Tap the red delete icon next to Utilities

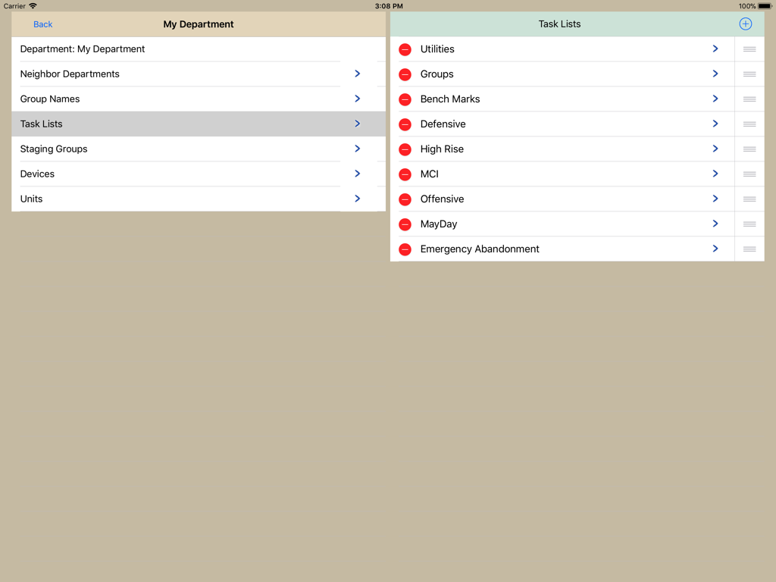[405, 48]
